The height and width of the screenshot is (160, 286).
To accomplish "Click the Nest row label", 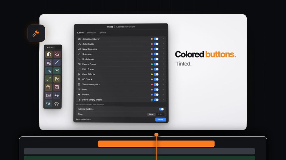I will pyautogui.click(x=84, y=89).
